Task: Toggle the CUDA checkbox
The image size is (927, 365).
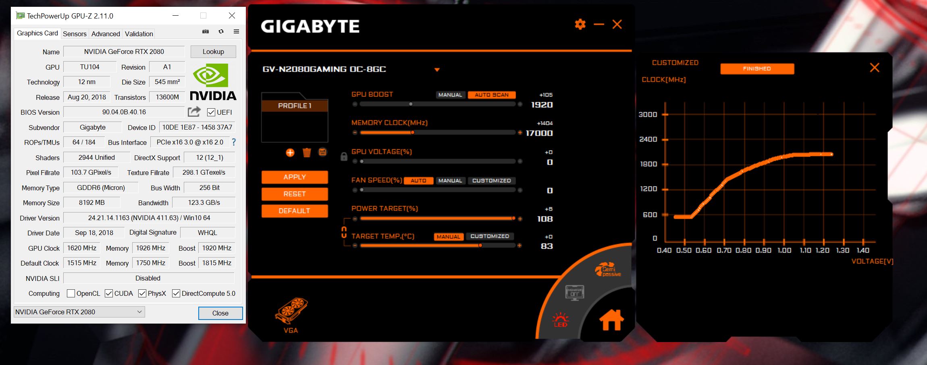Action: (x=108, y=293)
